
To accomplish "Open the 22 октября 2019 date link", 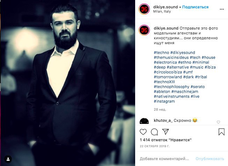I will tap(155, 146).
